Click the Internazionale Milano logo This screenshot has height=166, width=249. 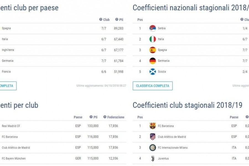tap(153, 147)
